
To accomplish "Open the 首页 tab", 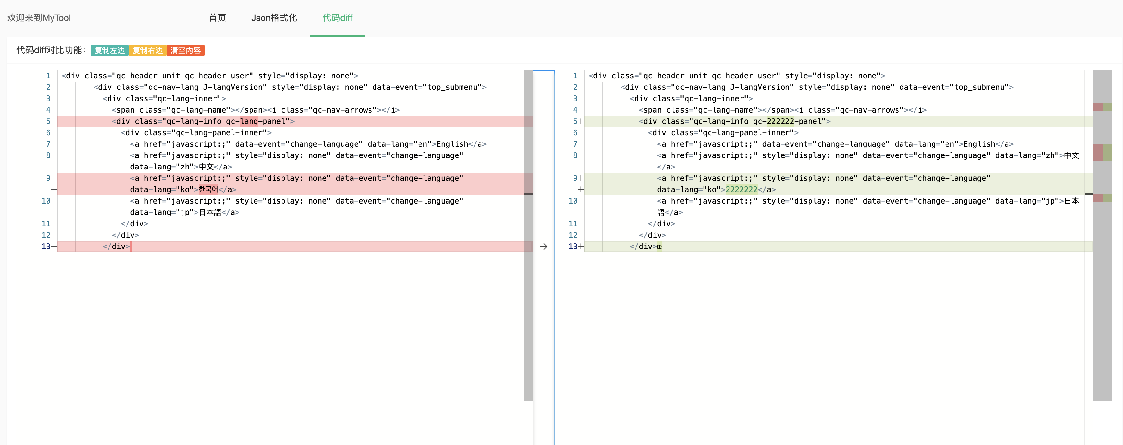I will pos(217,18).
